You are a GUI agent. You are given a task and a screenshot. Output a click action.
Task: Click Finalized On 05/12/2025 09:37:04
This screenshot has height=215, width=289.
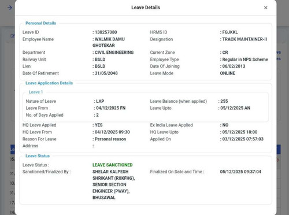(240, 172)
